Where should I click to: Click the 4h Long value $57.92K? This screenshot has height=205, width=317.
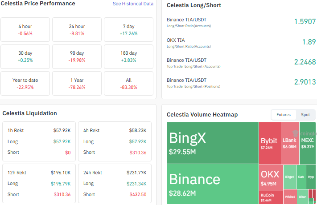click(x=138, y=141)
